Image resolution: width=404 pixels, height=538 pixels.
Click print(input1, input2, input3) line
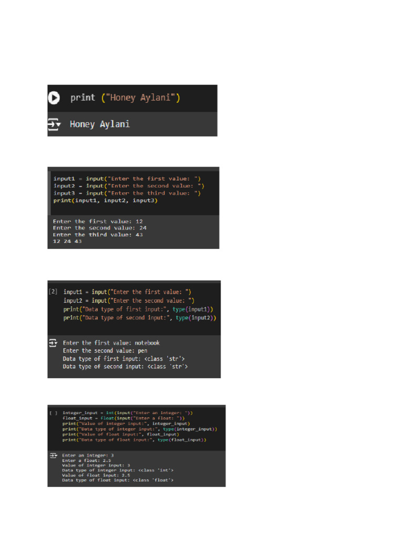pyautogui.click(x=105, y=200)
